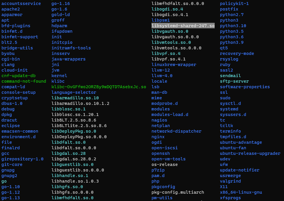
Task: Select the kernel directory entry
Action: (59, 76)
